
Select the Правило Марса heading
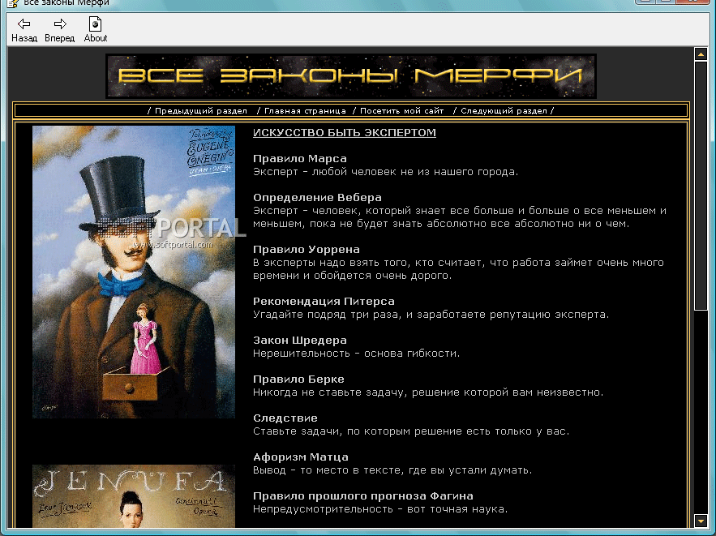point(299,158)
